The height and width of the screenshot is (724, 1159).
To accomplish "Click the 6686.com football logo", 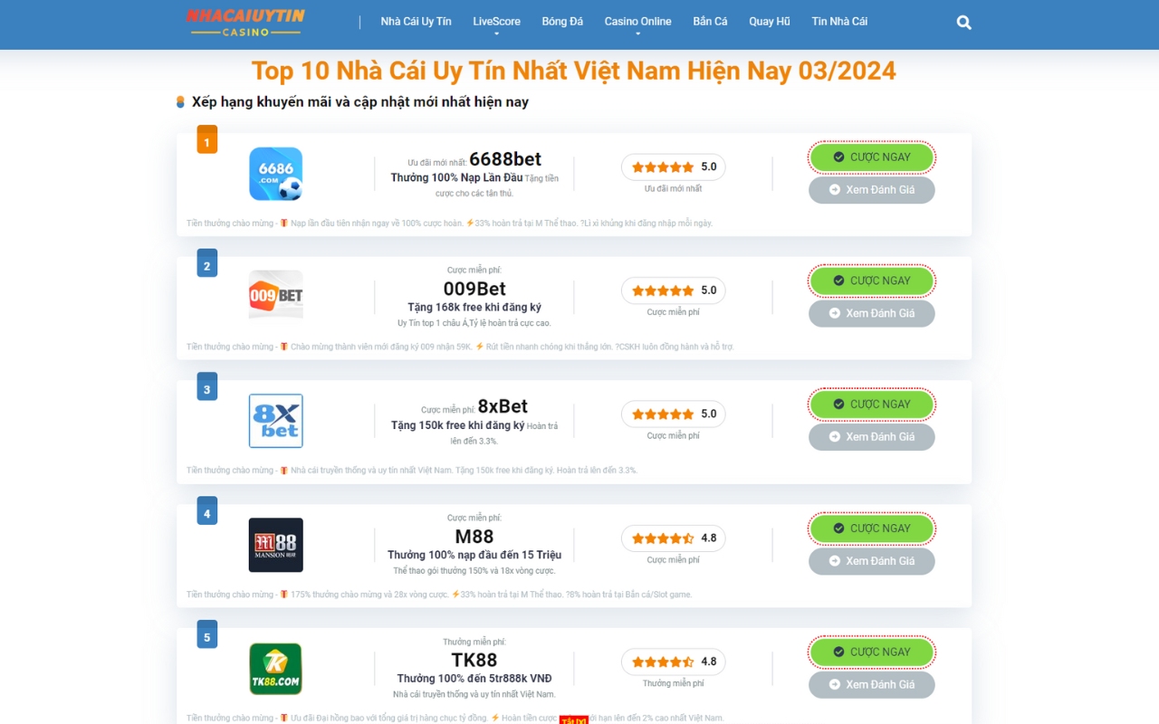I will (x=275, y=174).
